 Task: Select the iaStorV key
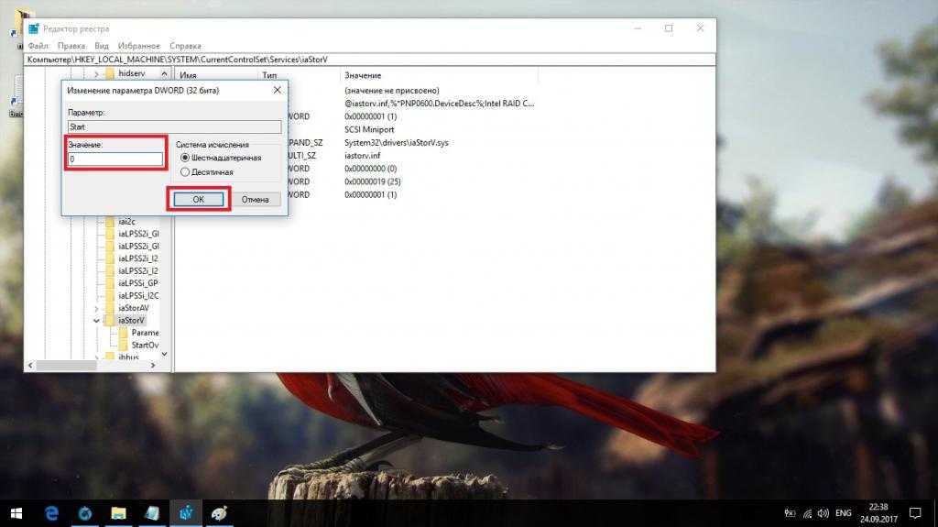pos(131,321)
